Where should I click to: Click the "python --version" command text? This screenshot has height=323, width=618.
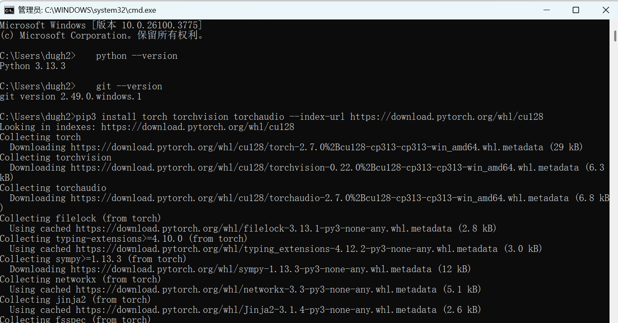click(136, 56)
